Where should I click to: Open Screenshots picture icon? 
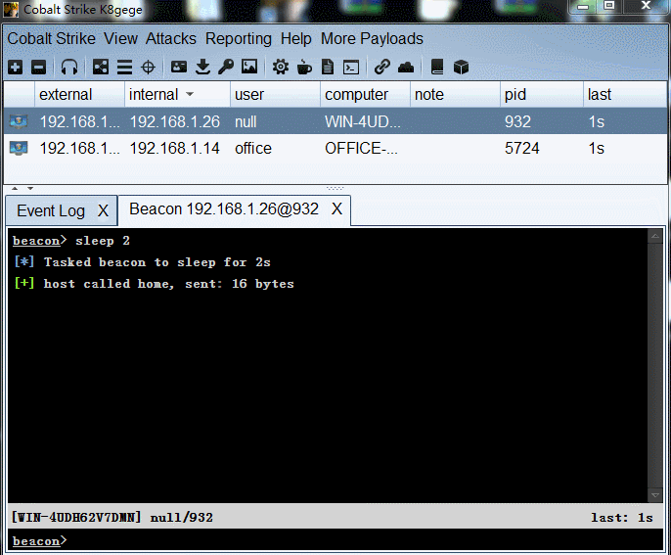tap(249, 67)
